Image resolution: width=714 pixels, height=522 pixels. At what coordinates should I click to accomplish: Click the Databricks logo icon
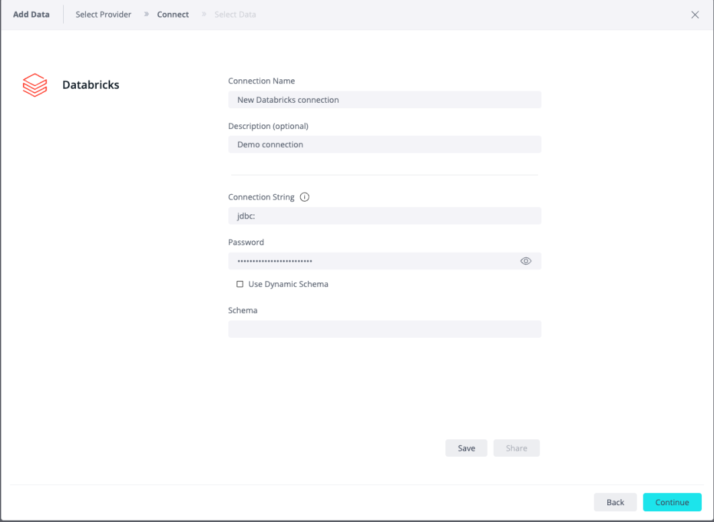point(35,85)
